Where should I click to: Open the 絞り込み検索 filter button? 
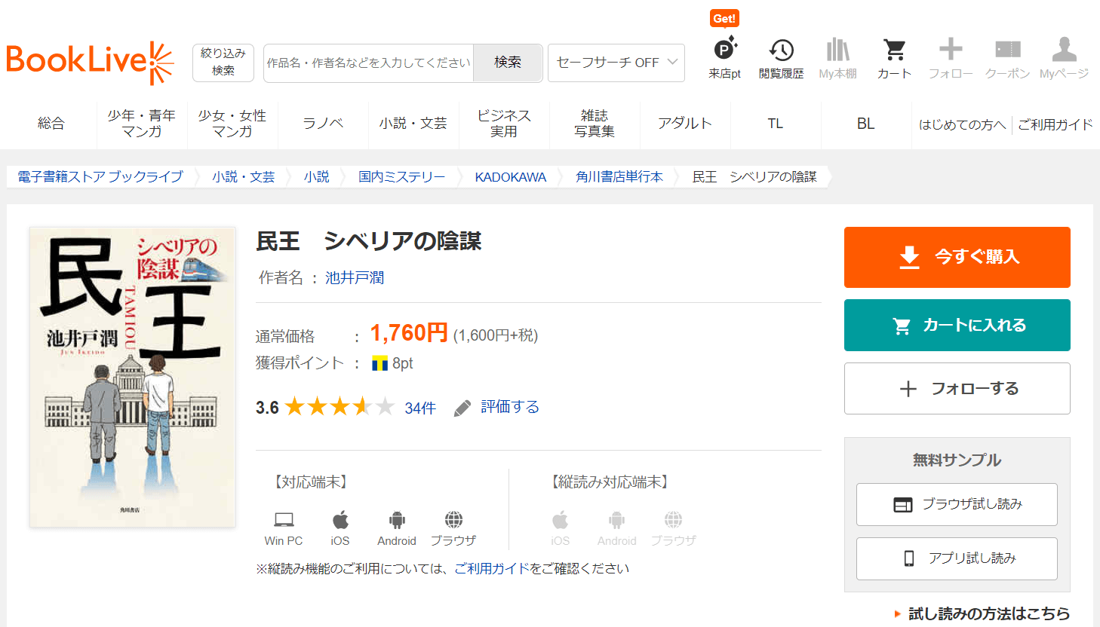pos(223,63)
